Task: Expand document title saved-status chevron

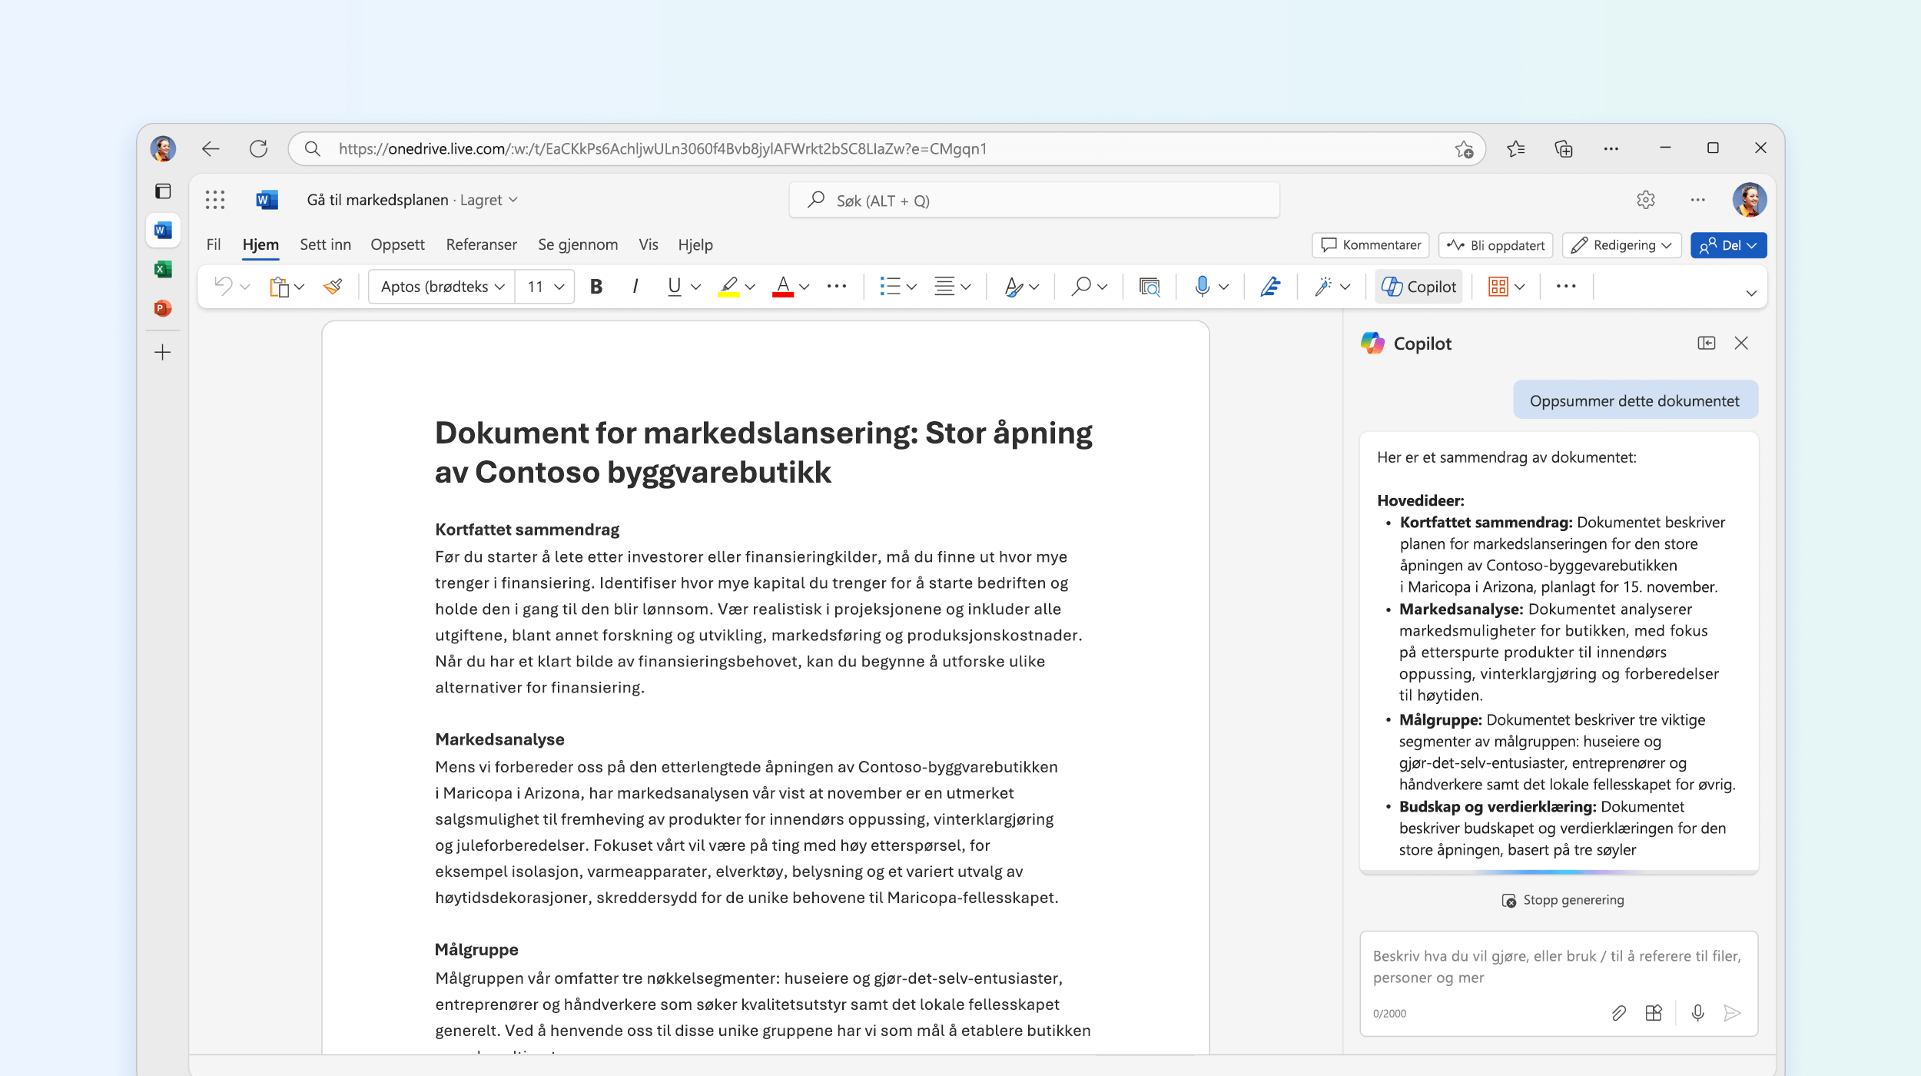Action: click(513, 200)
